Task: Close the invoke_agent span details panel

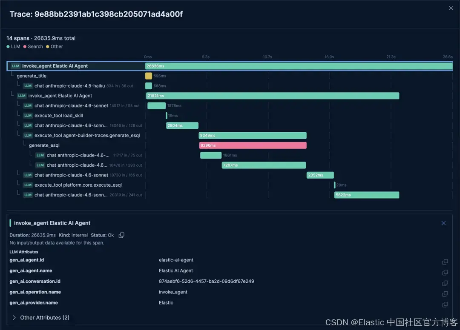Action: click(x=443, y=223)
